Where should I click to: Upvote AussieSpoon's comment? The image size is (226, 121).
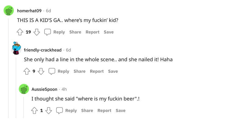pyautogui.click(x=35, y=111)
